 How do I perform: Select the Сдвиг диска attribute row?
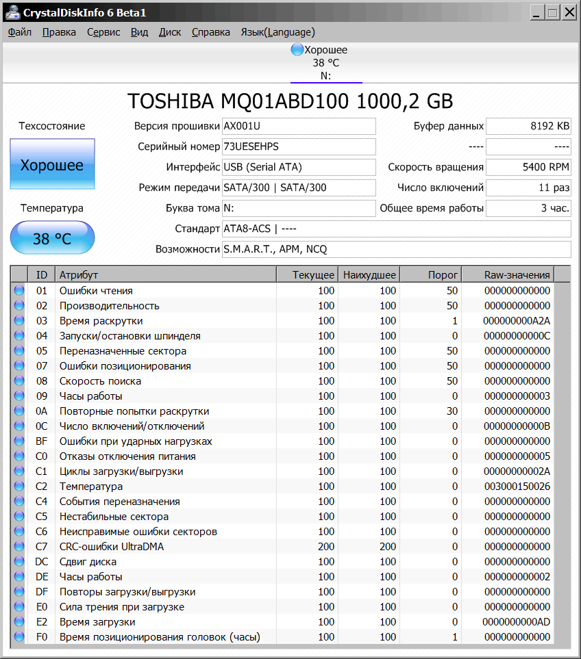pyautogui.click(x=164, y=562)
